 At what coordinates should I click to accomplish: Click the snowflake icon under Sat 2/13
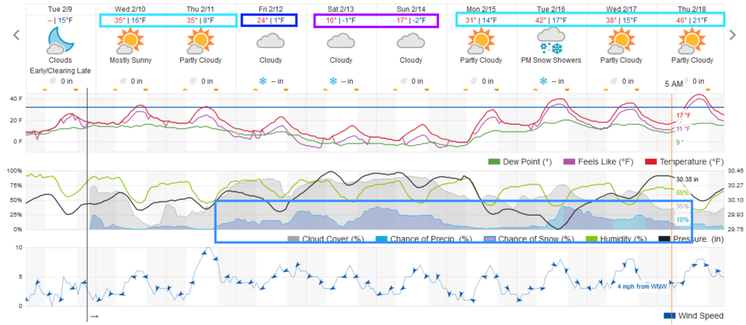point(333,81)
